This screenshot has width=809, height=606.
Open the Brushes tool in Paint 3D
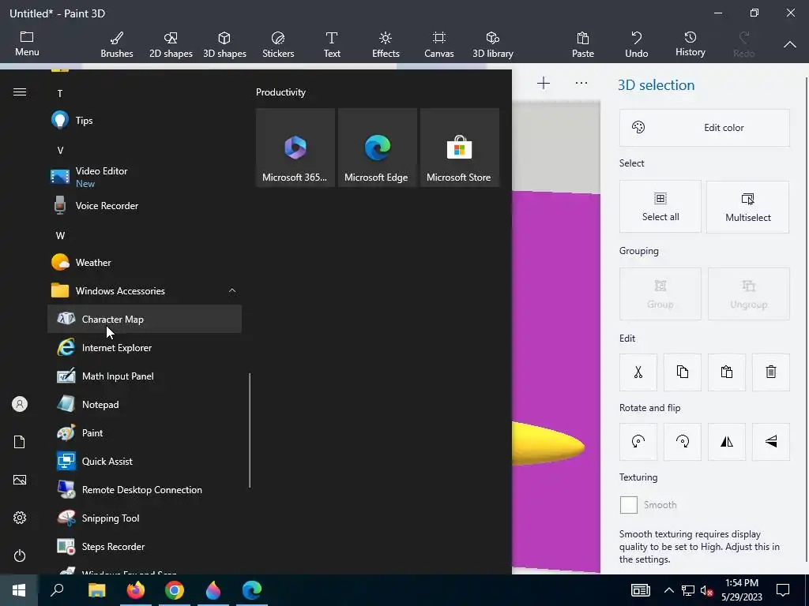point(117,44)
